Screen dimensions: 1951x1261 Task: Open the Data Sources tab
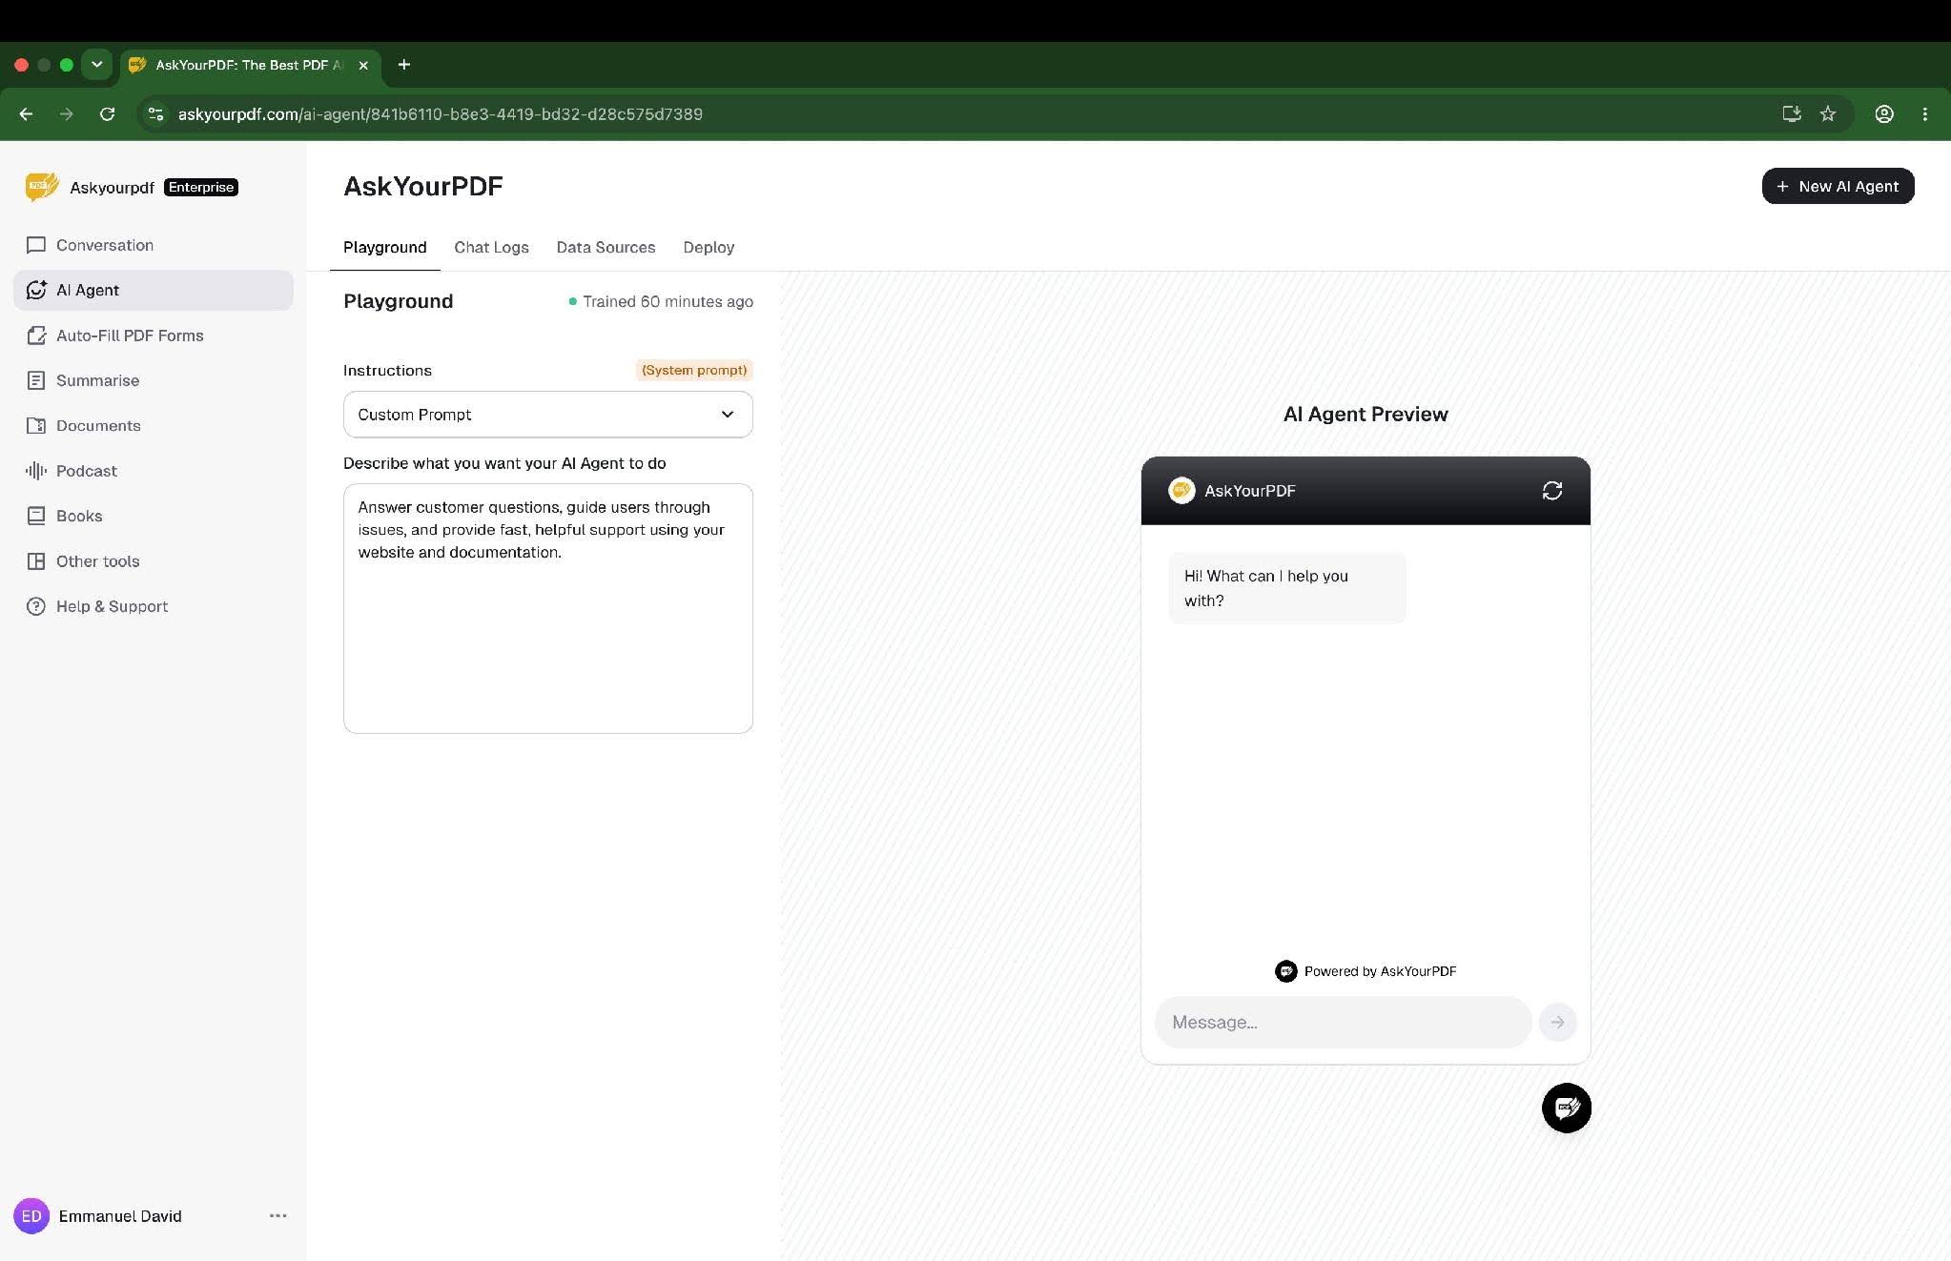pos(606,248)
